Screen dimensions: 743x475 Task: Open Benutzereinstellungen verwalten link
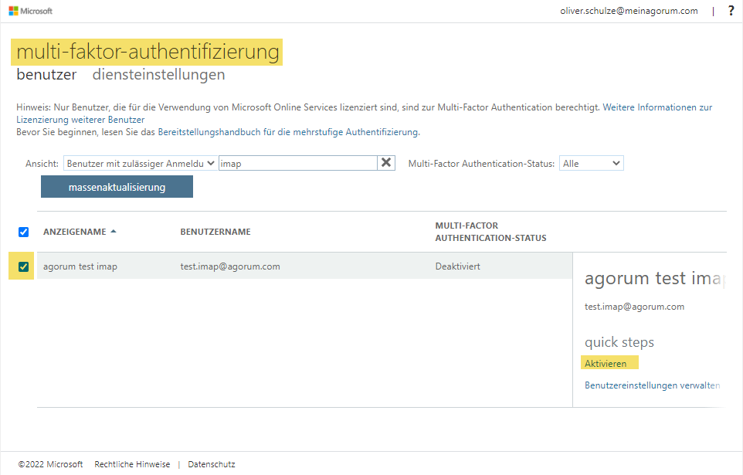653,385
